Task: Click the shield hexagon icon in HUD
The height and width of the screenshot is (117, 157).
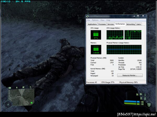Action: [x=149, y=105]
